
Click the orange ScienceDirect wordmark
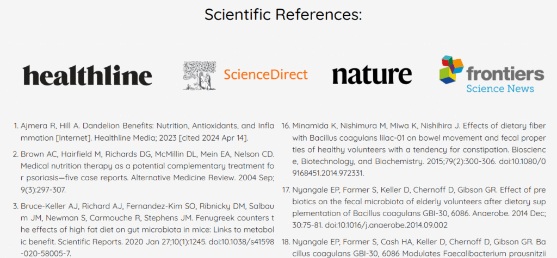click(x=265, y=75)
